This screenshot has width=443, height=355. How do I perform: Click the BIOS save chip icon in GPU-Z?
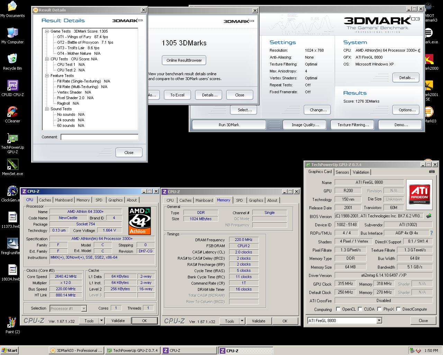tap(429, 216)
